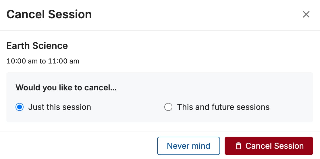Viewport: 320px width, 159px height.
Task: Confirm with the red Cancel Session button
Action: (269, 146)
